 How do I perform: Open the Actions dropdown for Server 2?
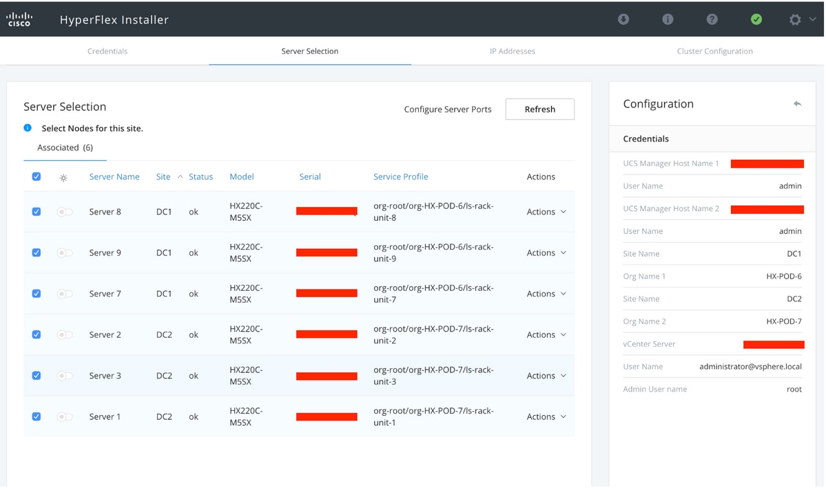[x=546, y=334]
